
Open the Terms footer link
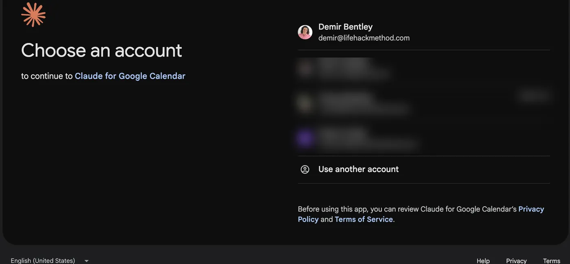click(552, 261)
